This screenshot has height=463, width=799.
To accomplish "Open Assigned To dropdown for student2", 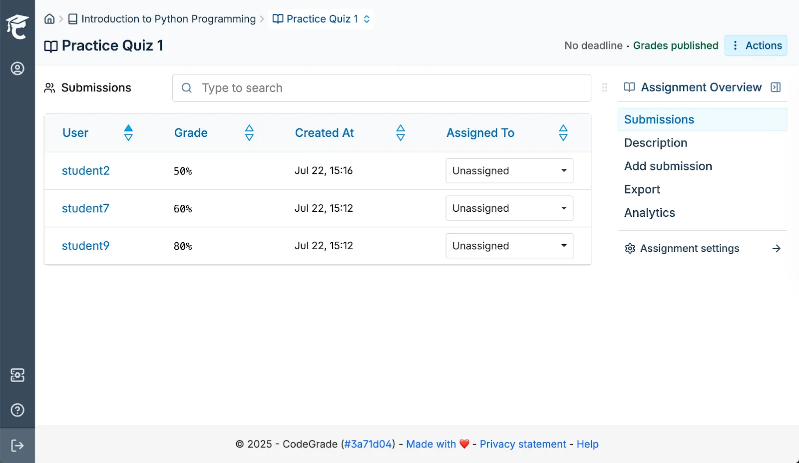I will (x=509, y=171).
